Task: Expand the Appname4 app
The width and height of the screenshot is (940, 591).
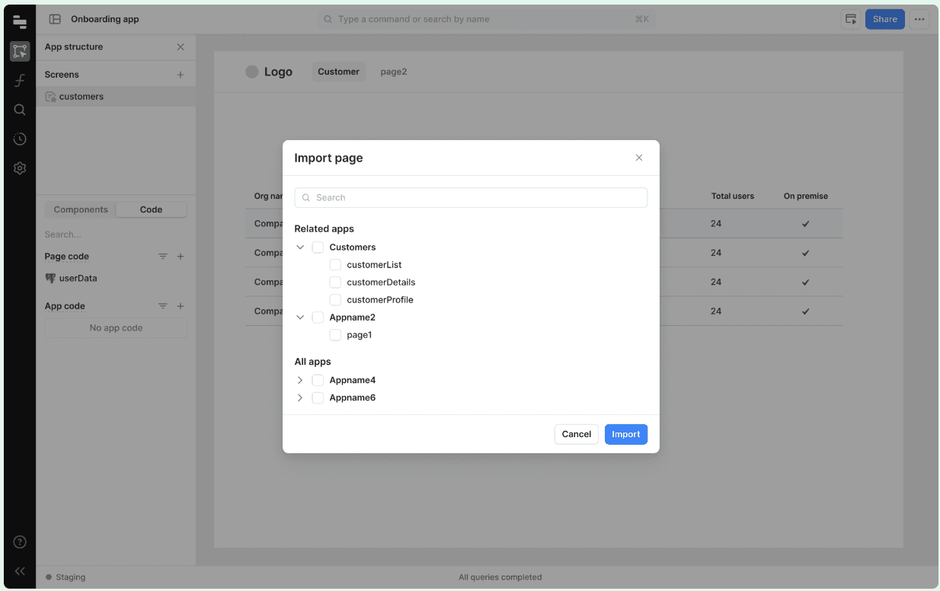Action: (300, 379)
